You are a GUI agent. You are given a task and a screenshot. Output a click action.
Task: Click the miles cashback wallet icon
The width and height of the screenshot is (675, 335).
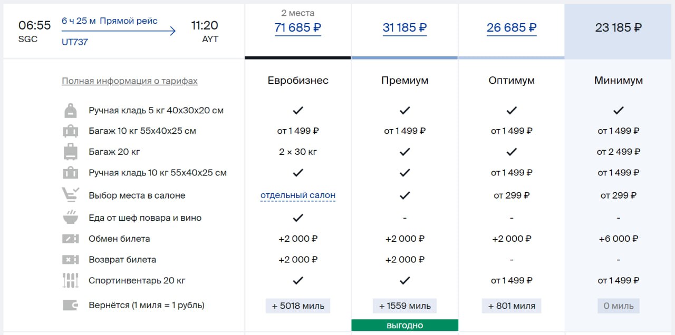(x=70, y=305)
